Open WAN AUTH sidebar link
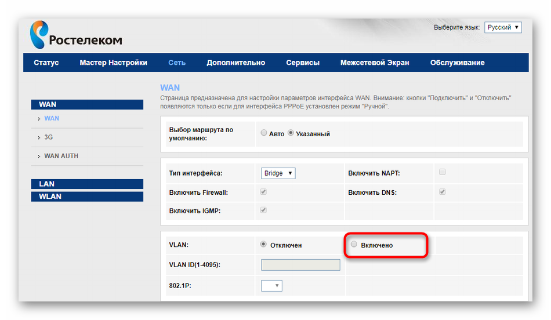This screenshot has width=551, height=320. click(61, 156)
